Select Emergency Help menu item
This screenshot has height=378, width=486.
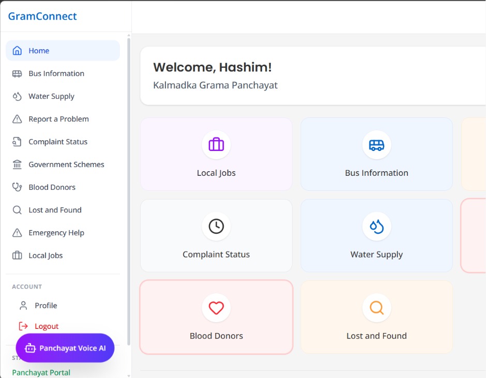(x=63, y=233)
